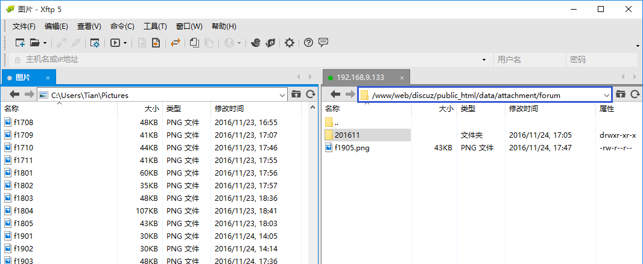Click the transfer direction arrows icon

click(175, 43)
